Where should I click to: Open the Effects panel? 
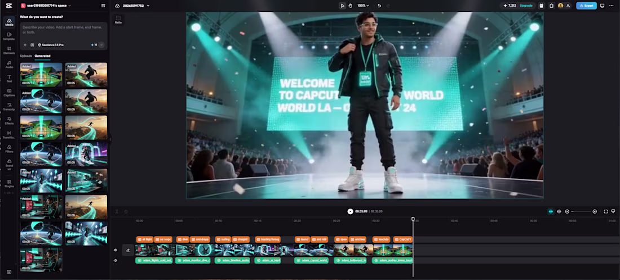[x=9, y=121]
